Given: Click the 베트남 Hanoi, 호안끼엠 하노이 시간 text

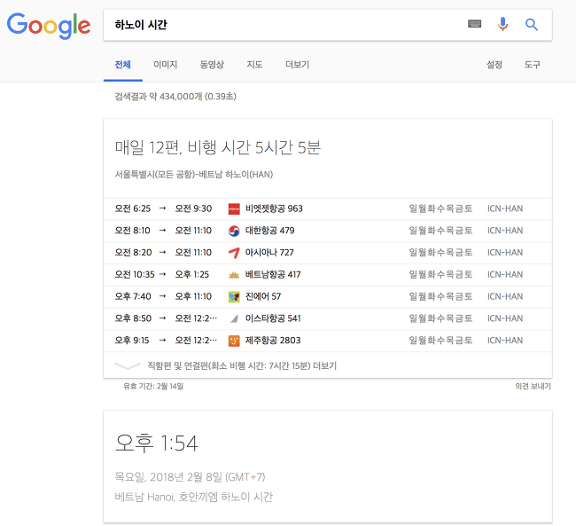Looking at the screenshot, I should [x=193, y=497].
